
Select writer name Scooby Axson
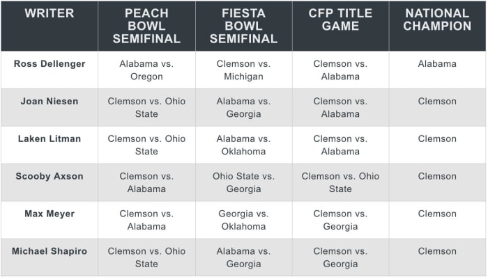click(x=49, y=177)
